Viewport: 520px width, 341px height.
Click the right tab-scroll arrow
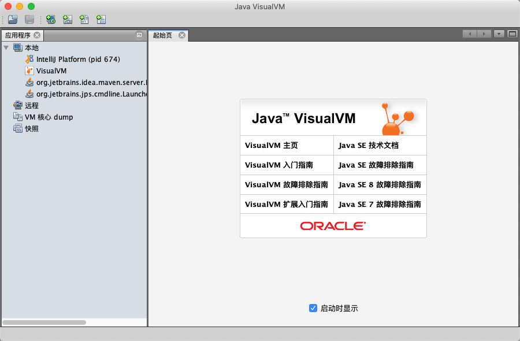[x=484, y=34]
